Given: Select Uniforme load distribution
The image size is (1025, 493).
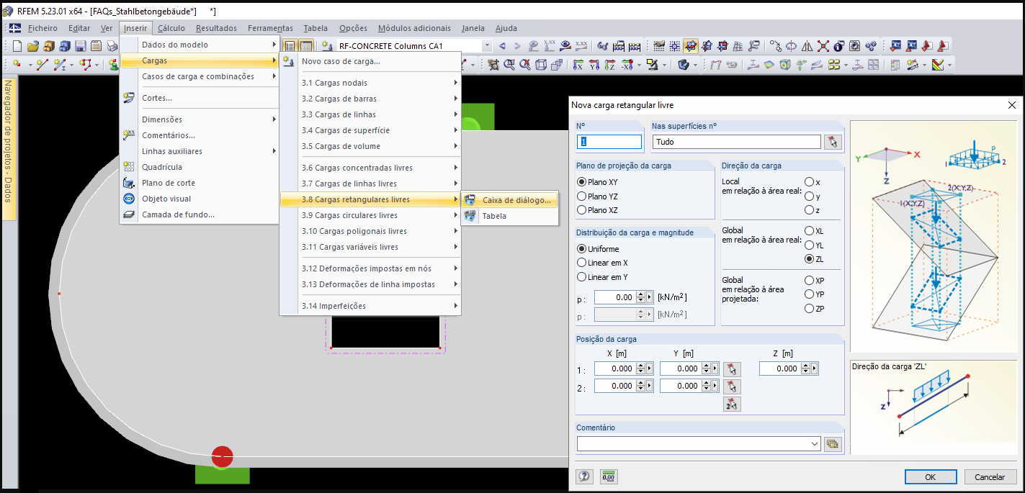Looking at the screenshot, I should coord(582,249).
